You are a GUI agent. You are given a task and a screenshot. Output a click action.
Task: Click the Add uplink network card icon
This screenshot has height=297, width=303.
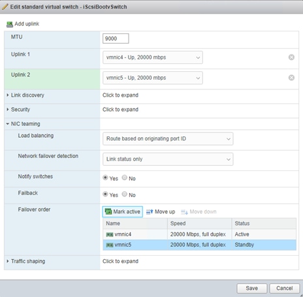[x=10, y=24]
